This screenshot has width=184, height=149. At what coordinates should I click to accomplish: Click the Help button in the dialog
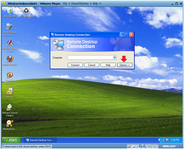108,65
